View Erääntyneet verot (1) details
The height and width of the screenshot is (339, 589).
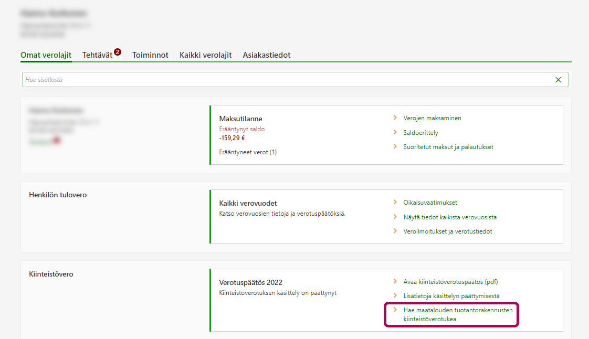click(x=247, y=152)
